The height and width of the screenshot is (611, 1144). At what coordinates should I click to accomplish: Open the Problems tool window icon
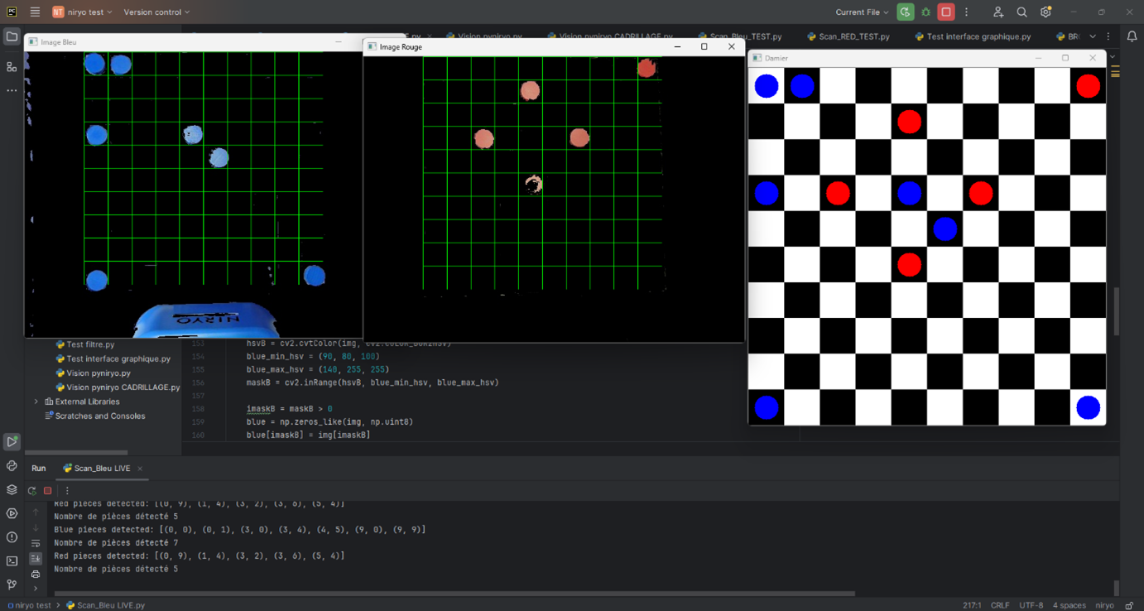pyautogui.click(x=12, y=537)
